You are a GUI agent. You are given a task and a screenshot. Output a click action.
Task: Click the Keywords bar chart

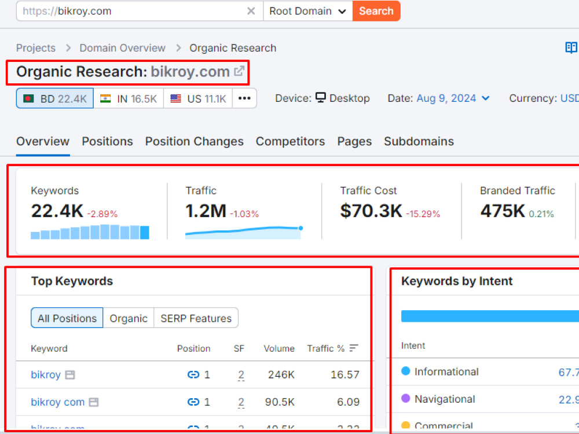click(90, 232)
